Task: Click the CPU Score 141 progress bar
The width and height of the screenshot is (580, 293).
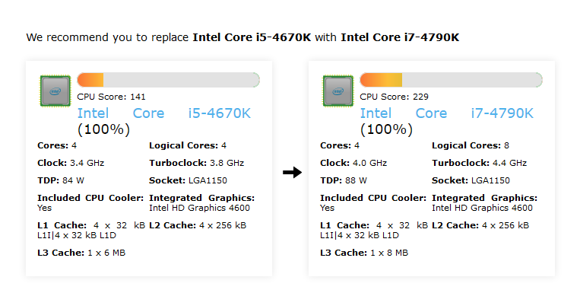Action: [x=168, y=80]
